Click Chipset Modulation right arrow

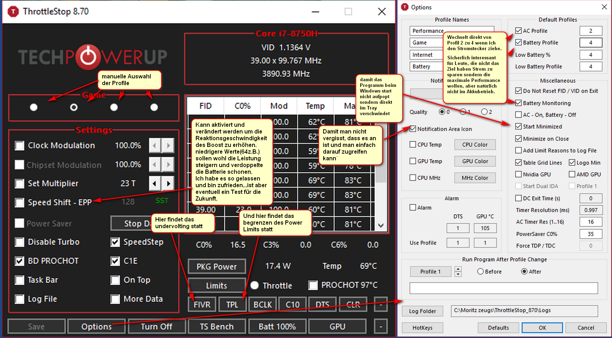168,165
